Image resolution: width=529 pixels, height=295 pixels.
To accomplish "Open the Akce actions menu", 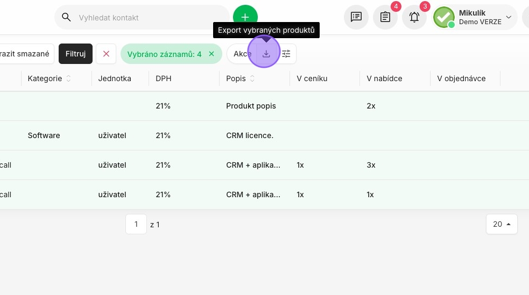I will coord(242,54).
